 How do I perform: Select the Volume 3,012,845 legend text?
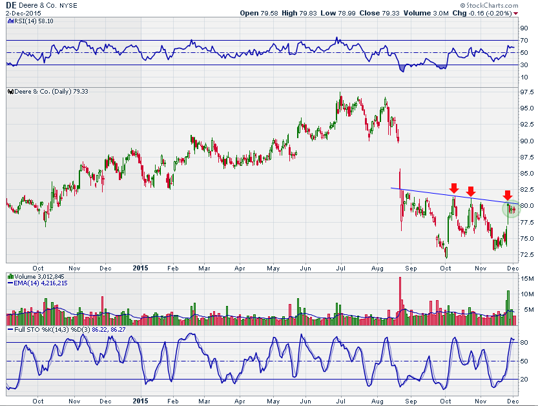pos(39,276)
